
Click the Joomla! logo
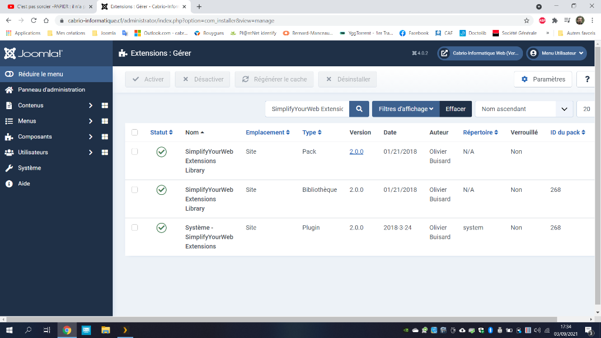click(x=33, y=53)
